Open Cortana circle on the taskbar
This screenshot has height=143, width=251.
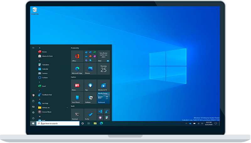point(83,123)
